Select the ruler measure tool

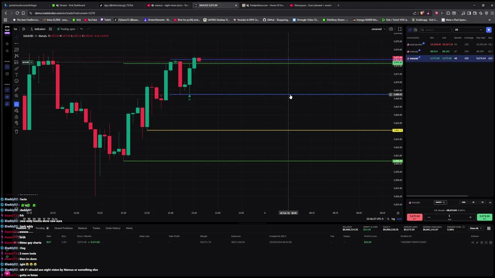point(16,89)
